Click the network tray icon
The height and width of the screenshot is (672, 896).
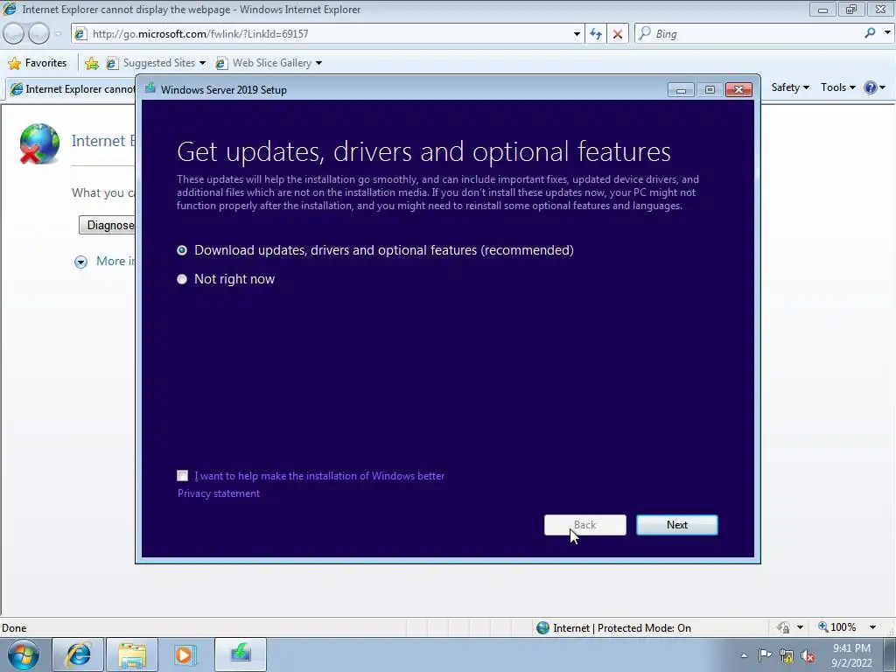click(787, 655)
